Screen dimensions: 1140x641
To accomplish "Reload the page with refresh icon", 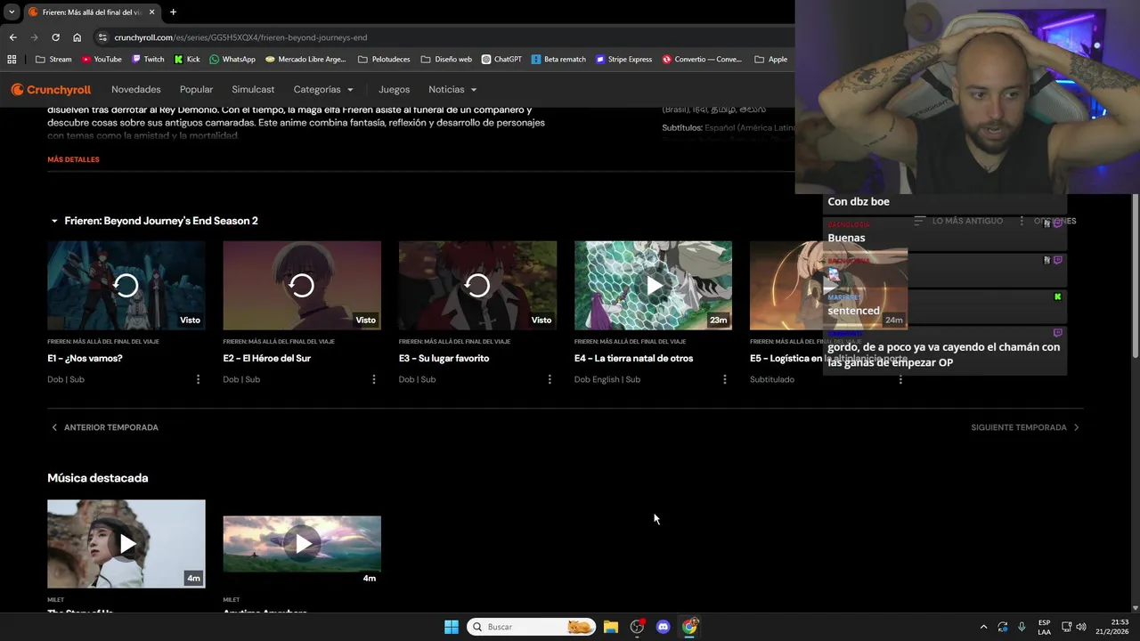I will tap(55, 37).
